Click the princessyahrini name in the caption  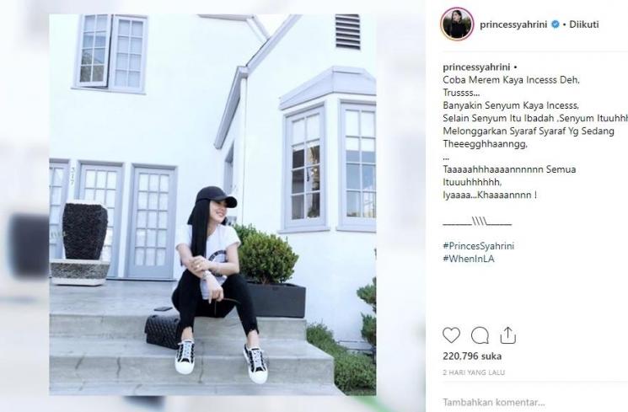[476, 67]
